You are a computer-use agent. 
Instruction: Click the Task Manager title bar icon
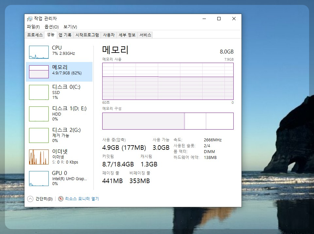[30, 19]
